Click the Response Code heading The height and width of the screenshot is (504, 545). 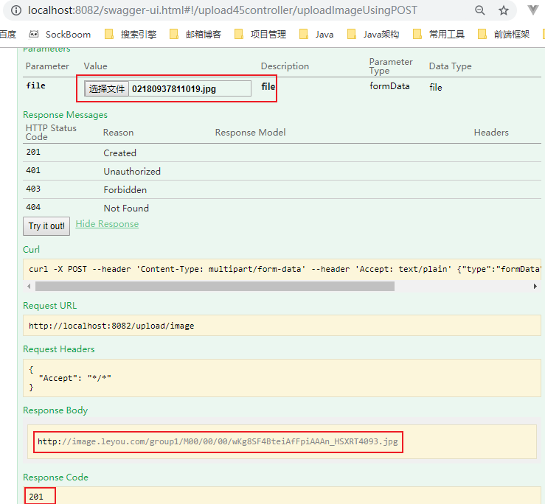click(x=55, y=477)
